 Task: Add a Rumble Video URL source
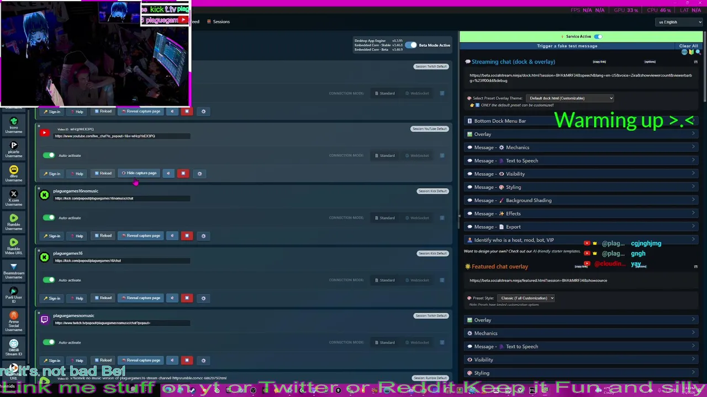click(x=14, y=246)
